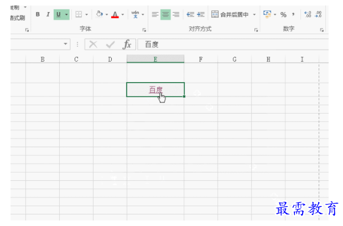Click the fill color bucket icon

(x=100, y=14)
